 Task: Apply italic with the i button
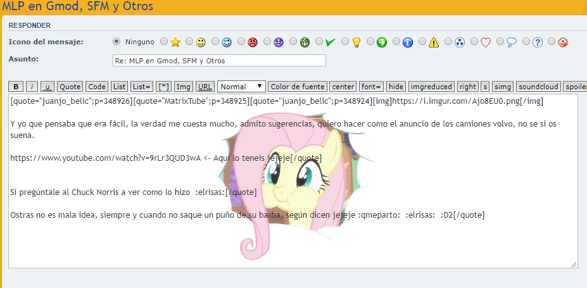point(32,87)
